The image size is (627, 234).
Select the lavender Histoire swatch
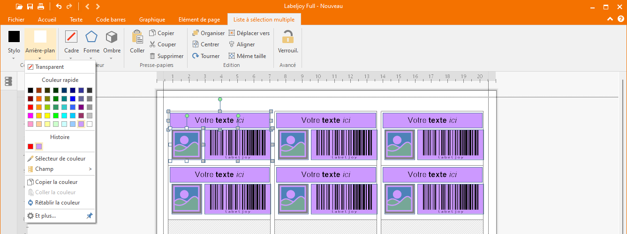(39, 146)
